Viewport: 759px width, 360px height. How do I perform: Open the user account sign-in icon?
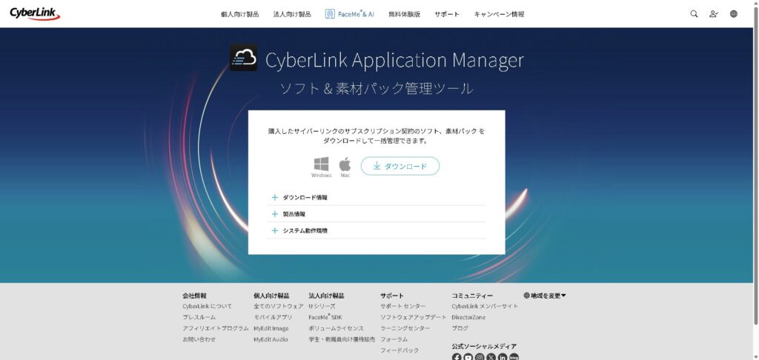tap(714, 14)
